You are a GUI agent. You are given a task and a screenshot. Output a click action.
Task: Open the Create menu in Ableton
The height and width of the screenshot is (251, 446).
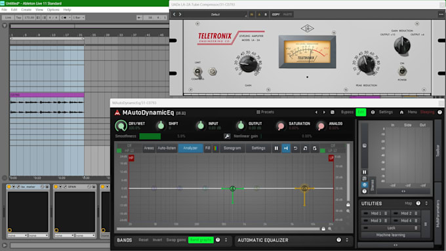tap(26, 10)
